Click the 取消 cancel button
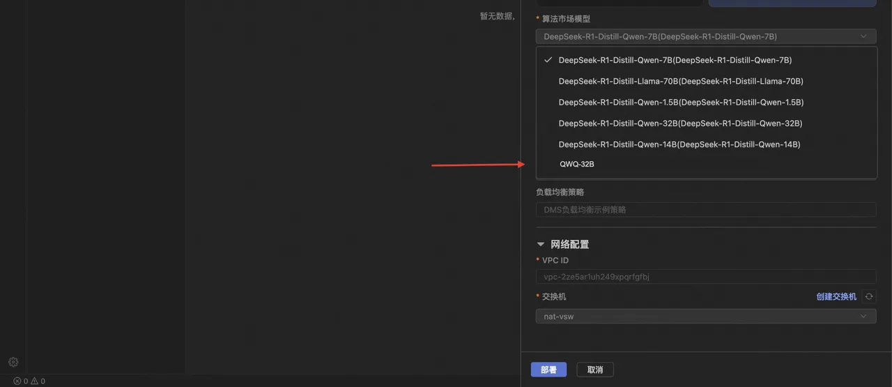The height and width of the screenshot is (387, 892). click(x=595, y=370)
